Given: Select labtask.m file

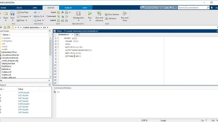Looking at the screenshot, I should (6, 69).
